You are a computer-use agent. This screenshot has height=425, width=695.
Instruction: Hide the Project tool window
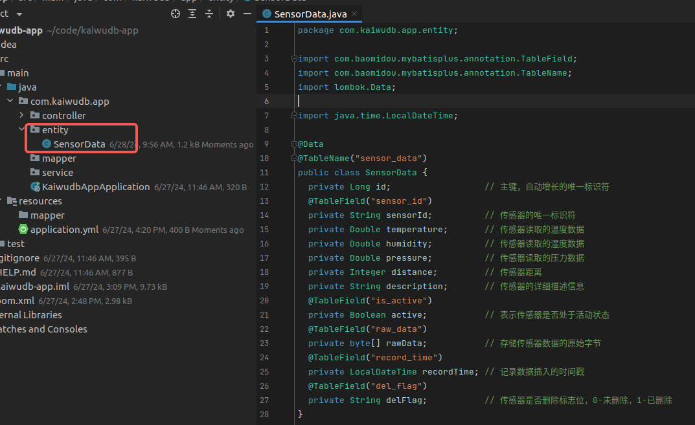(246, 14)
